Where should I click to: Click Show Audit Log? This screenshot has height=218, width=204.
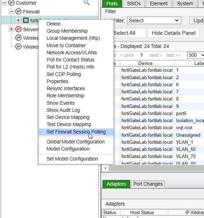tap(63, 110)
